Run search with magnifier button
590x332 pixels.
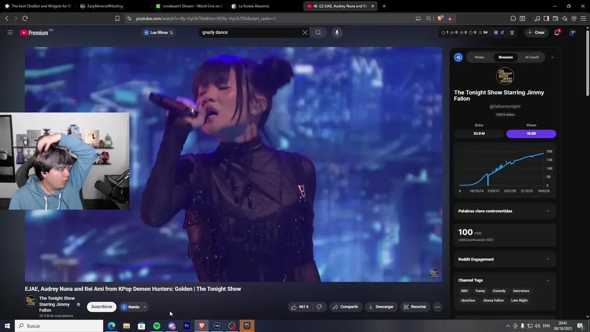(318, 32)
